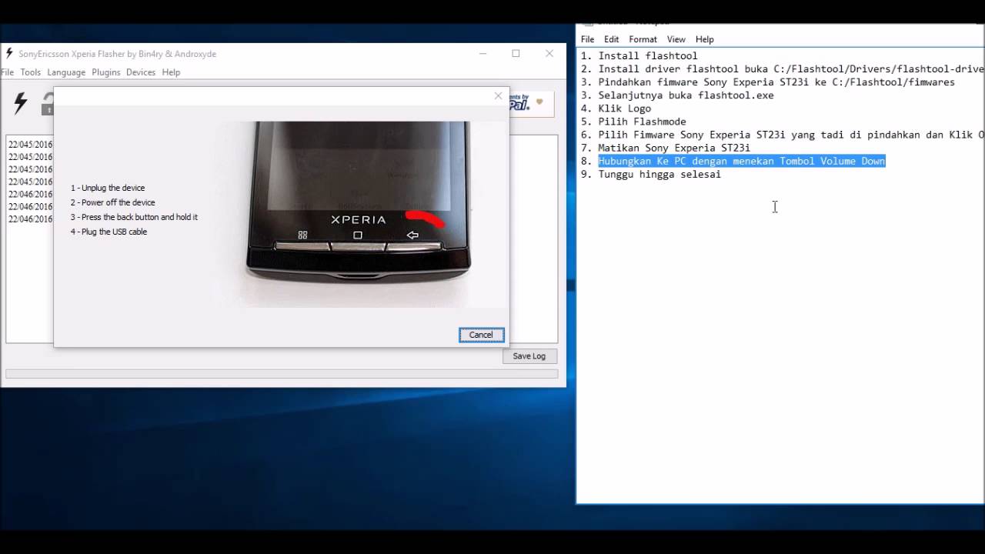Click Notepad line 'Selanjutnya buka flashtool.exe'
Viewport: 985px width, 554px height.
tap(677, 95)
